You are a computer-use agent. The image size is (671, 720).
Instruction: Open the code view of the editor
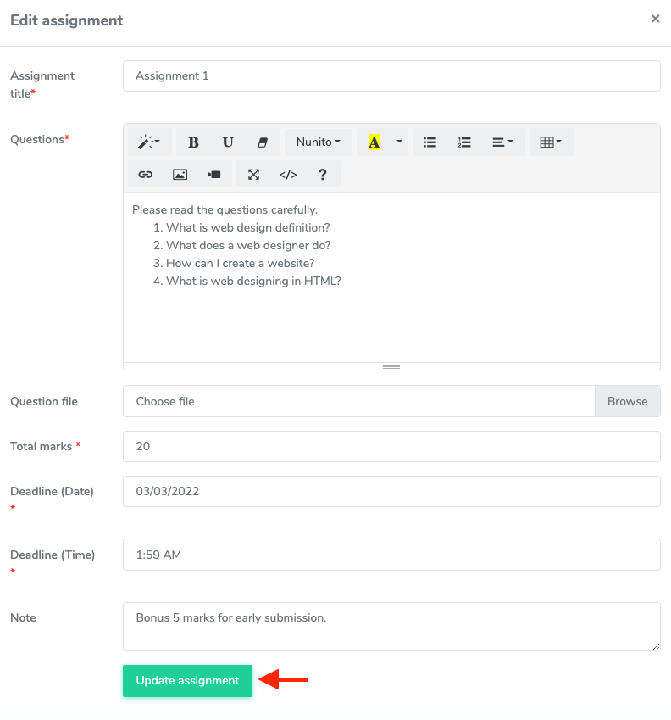287,174
